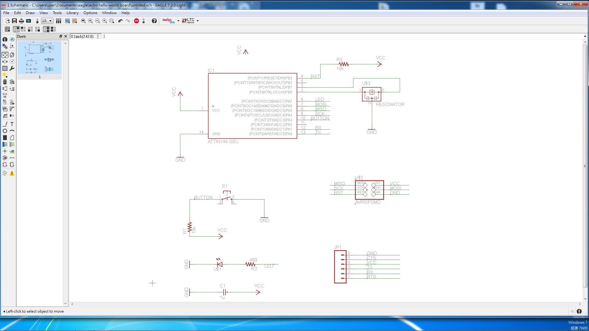Viewport: 589px width, 331px height.
Task: Close the Sheets panel
Action: pyautogui.click(x=66, y=36)
